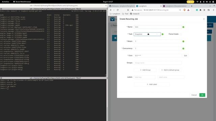Toggle the browser sidebar panel icon

coord(204,10)
